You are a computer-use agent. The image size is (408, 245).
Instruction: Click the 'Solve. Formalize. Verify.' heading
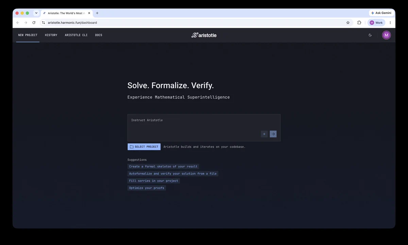171,85
